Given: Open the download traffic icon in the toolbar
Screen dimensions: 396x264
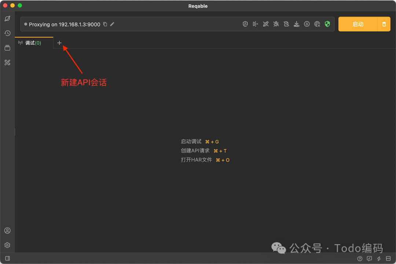Looking at the screenshot, I should click(297, 24).
